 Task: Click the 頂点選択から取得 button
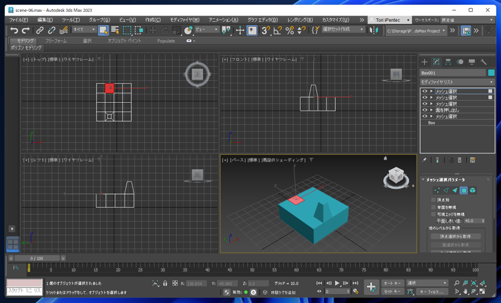pos(456,237)
